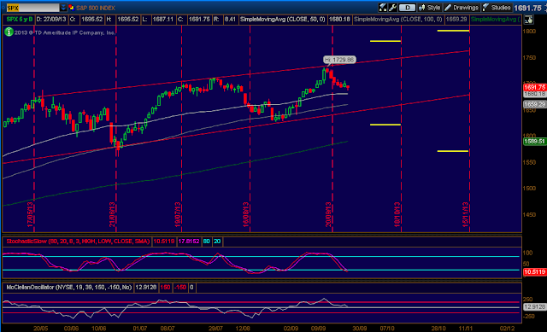Click the 17/05/13 vertical date marker label
Screen dimensions: 547x332
[x=30, y=214]
